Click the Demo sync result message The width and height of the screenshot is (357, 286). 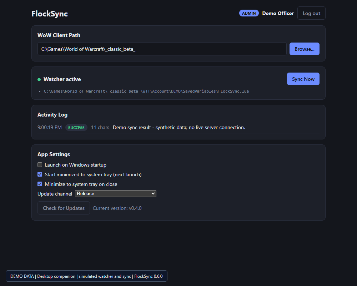pos(179,127)
